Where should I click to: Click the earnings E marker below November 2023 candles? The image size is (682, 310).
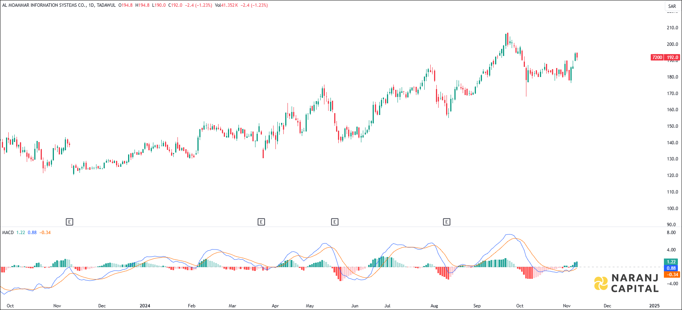69,222
